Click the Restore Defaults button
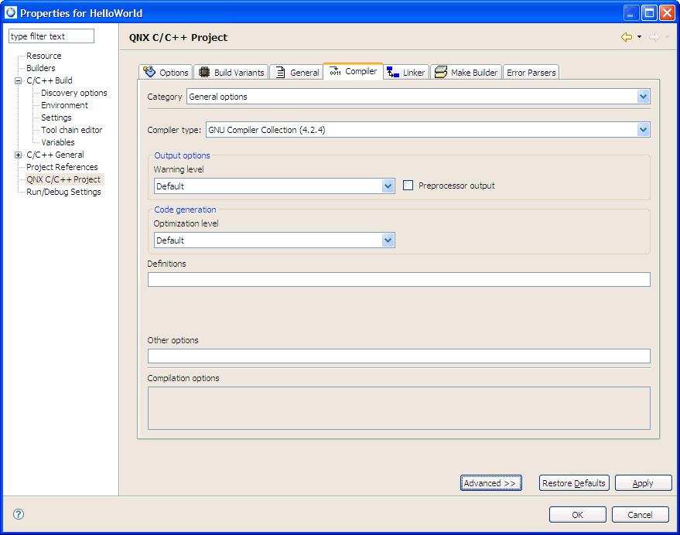The width and height of the screenshot is (680, 535). 573,483
